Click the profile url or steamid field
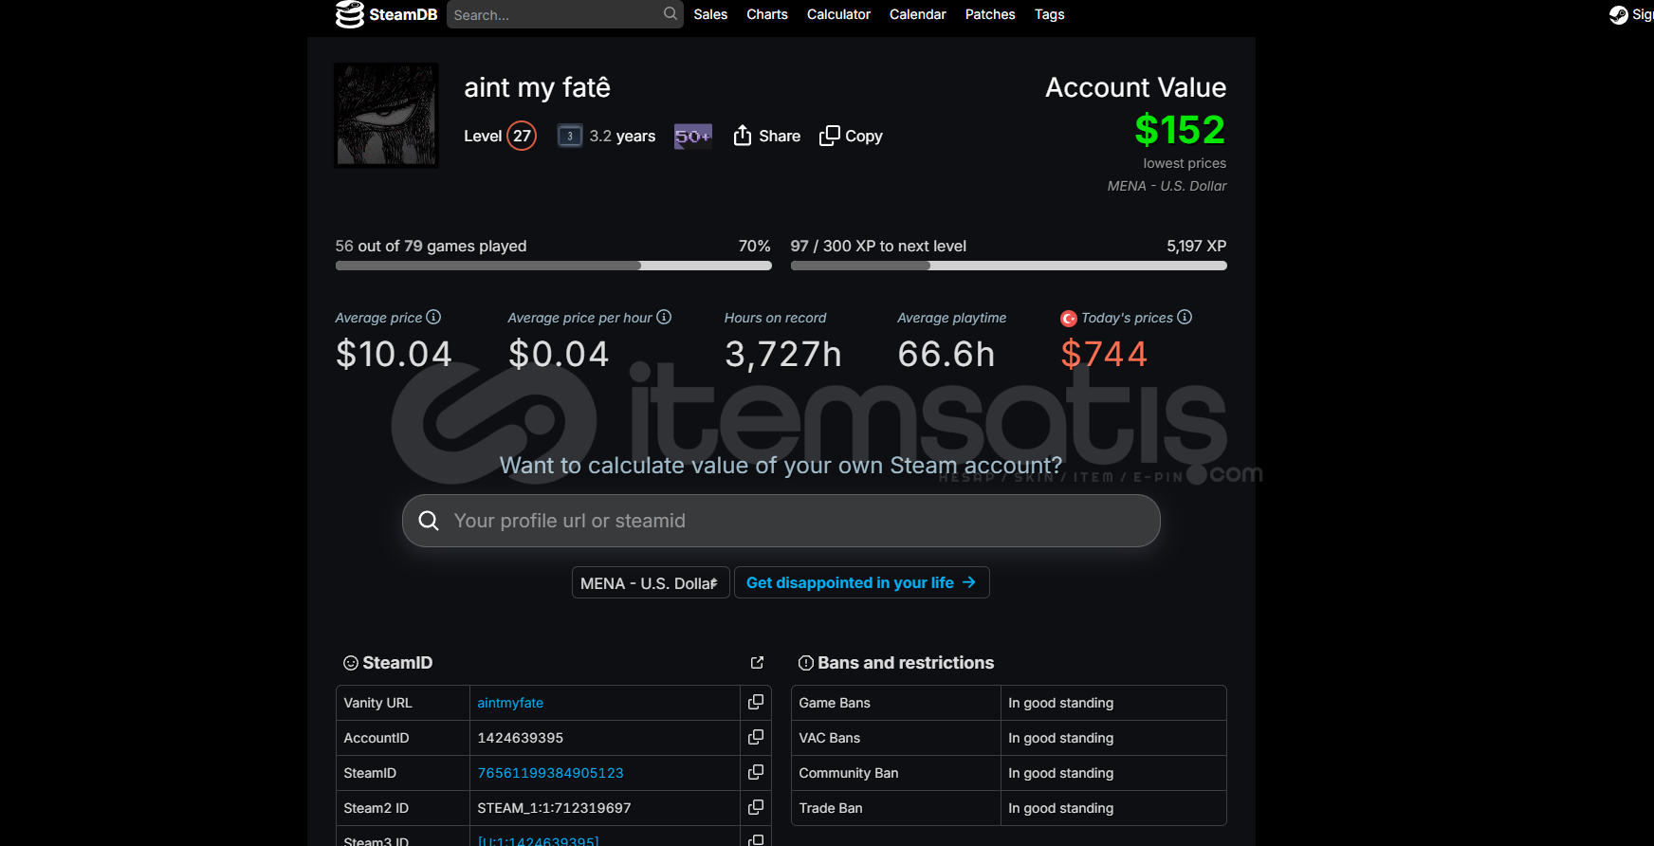Image resolution: width=1654 pixels, height=846 pixels. coord(781,521)
